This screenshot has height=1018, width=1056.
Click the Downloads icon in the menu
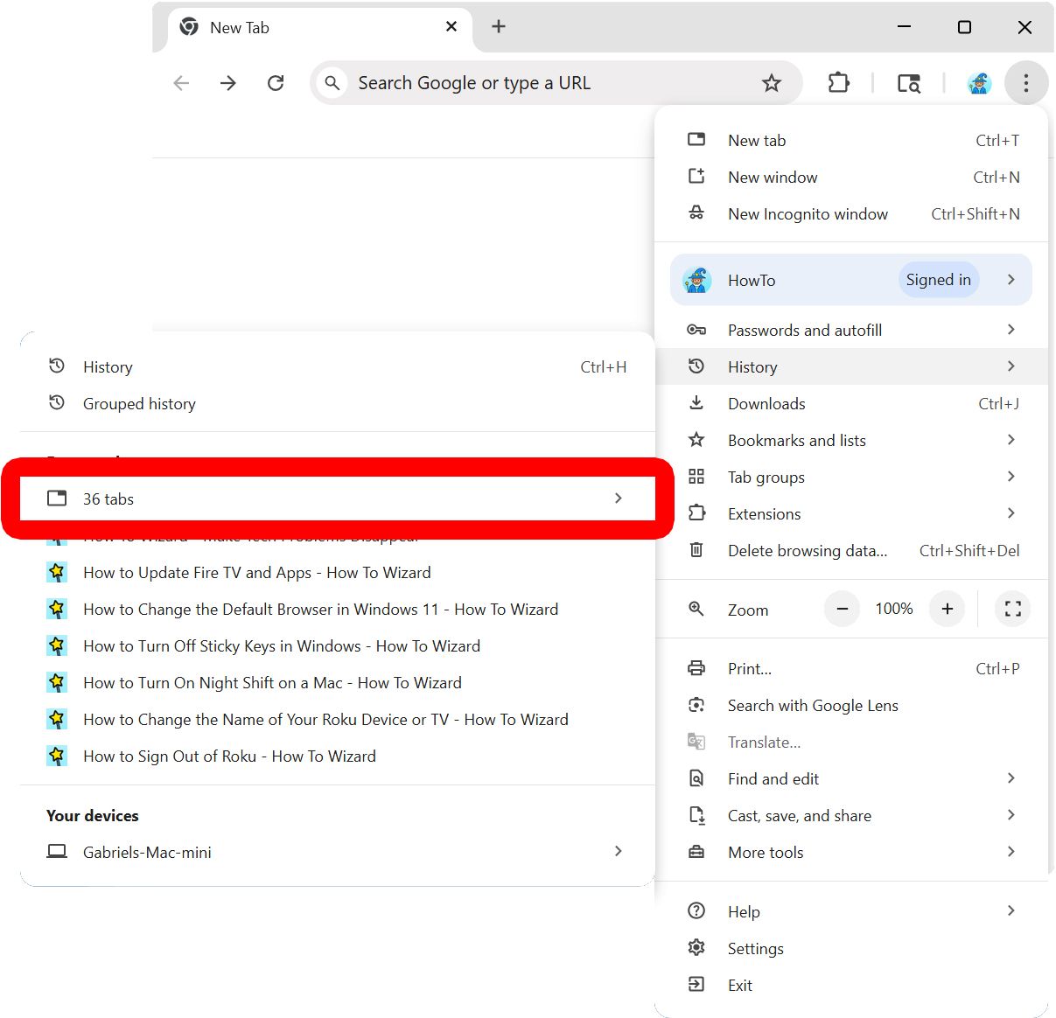[x=696, y=402]
